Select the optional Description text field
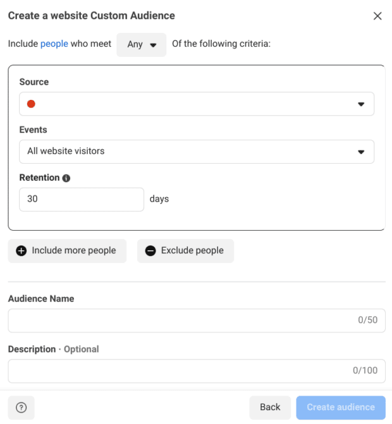The height and width of the screenshot is (424, 392). [x=196, y=371]
